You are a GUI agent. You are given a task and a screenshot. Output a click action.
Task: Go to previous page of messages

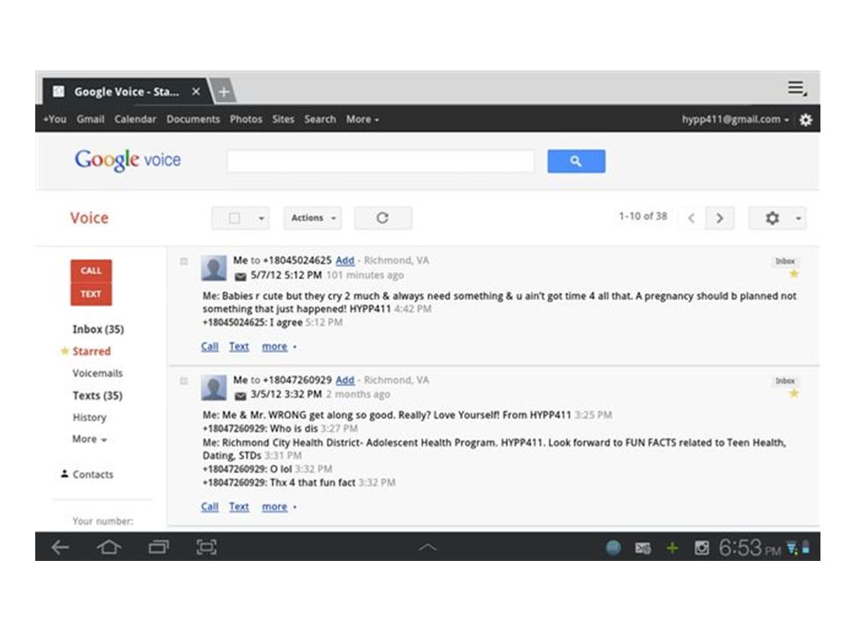point(691,218)
